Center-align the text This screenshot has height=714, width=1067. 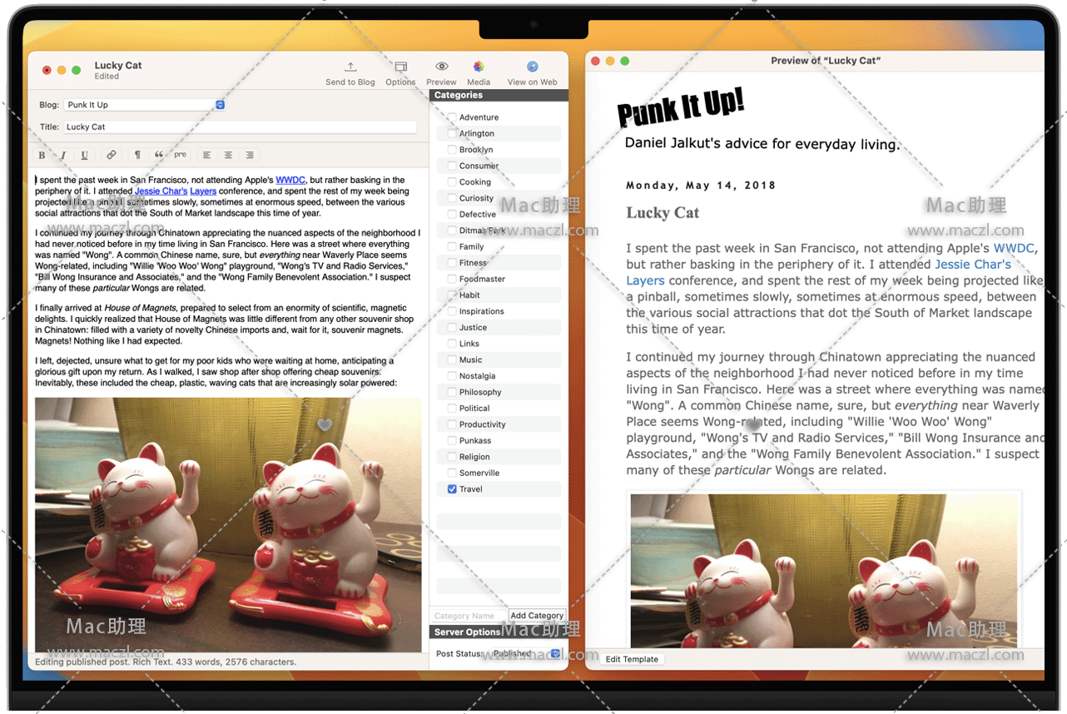coord(228,155)
